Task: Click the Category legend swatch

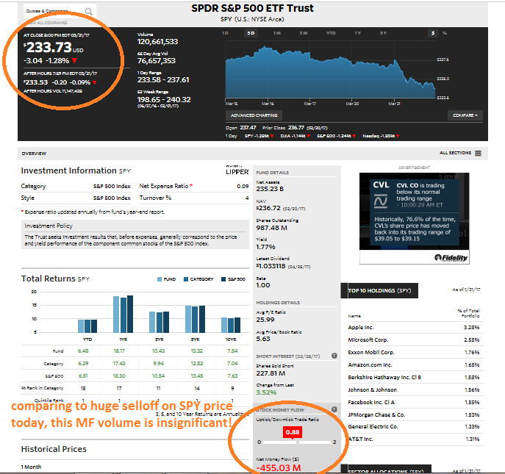Action: coord(186,279)
